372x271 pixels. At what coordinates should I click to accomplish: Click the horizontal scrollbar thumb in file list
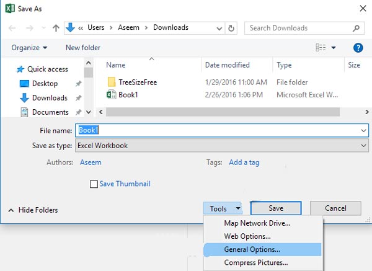pos(223,112)
